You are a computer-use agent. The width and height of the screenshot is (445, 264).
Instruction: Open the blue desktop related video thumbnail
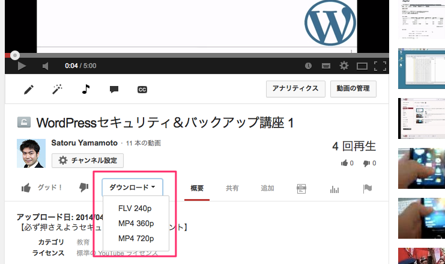click(422, 69)
